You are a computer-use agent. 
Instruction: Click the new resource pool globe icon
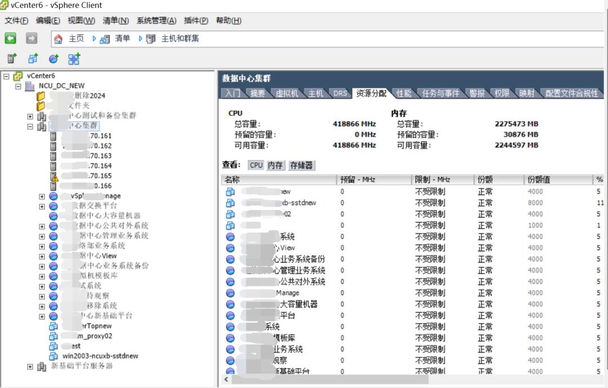tap(52, 59)
